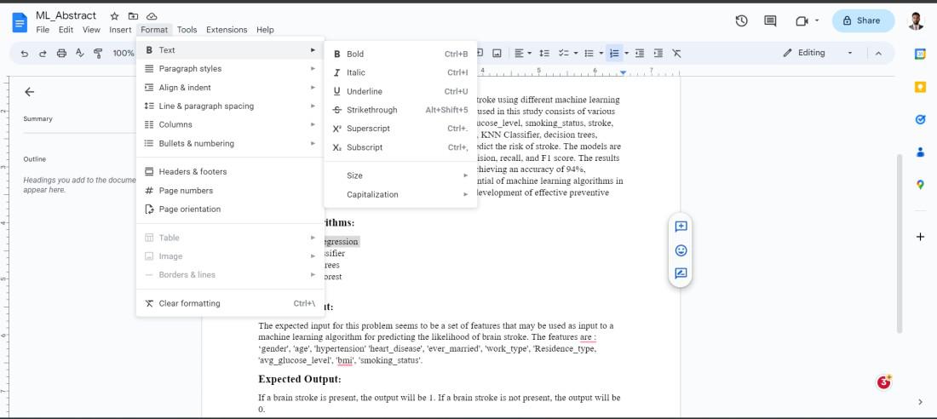Expand the Paragraph styles submenu
This screenshot has width=937, height=419.
(230, 69)
